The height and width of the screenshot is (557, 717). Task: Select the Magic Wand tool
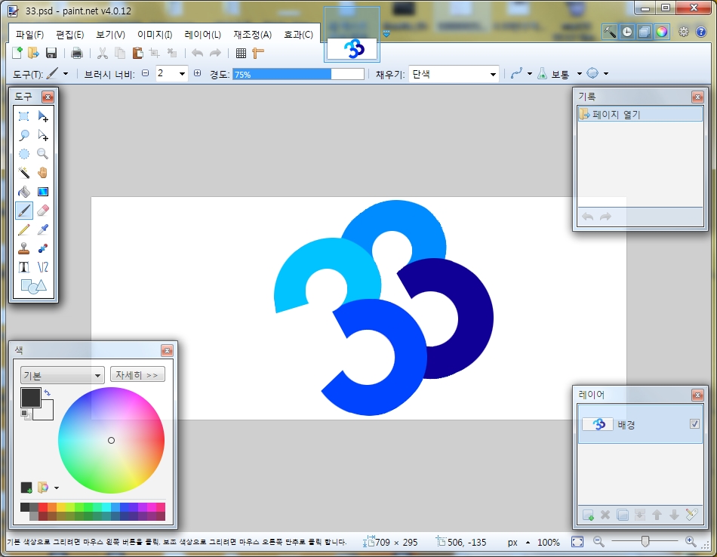24,173
